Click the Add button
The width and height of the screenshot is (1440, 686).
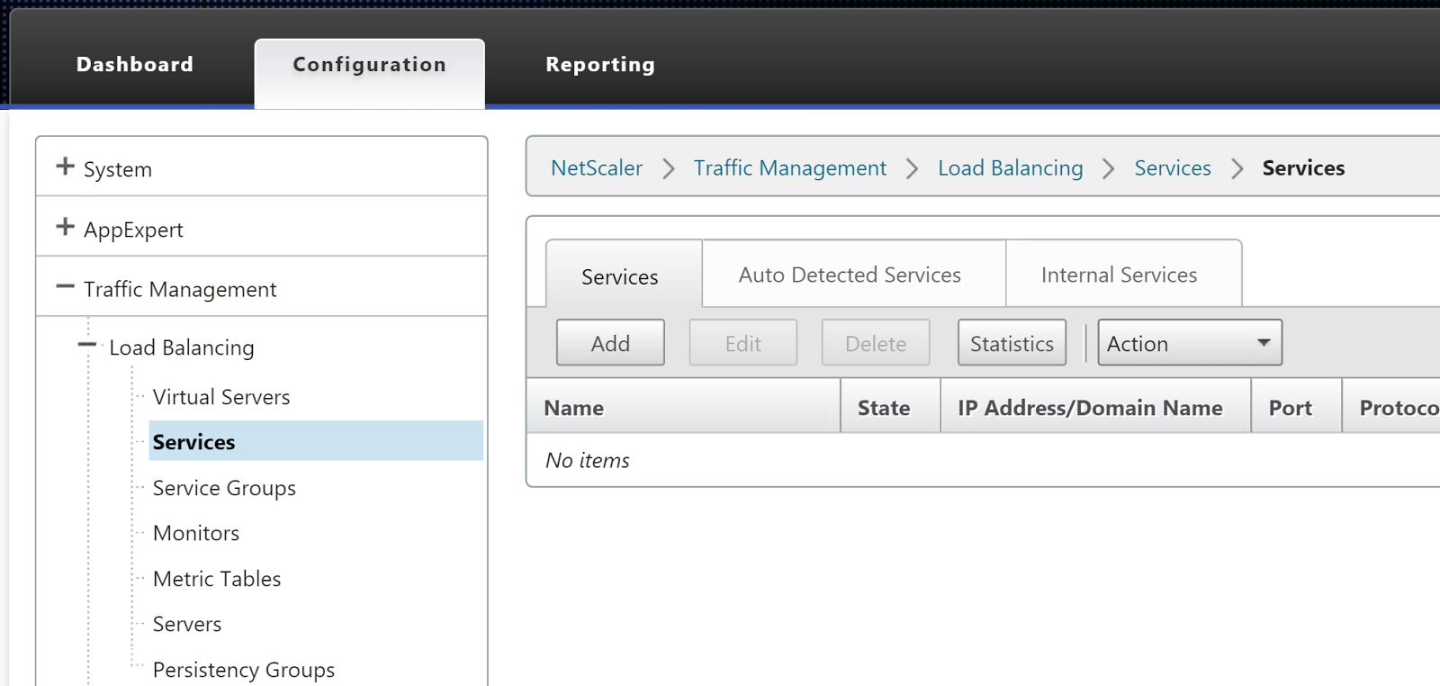[610, 343]
